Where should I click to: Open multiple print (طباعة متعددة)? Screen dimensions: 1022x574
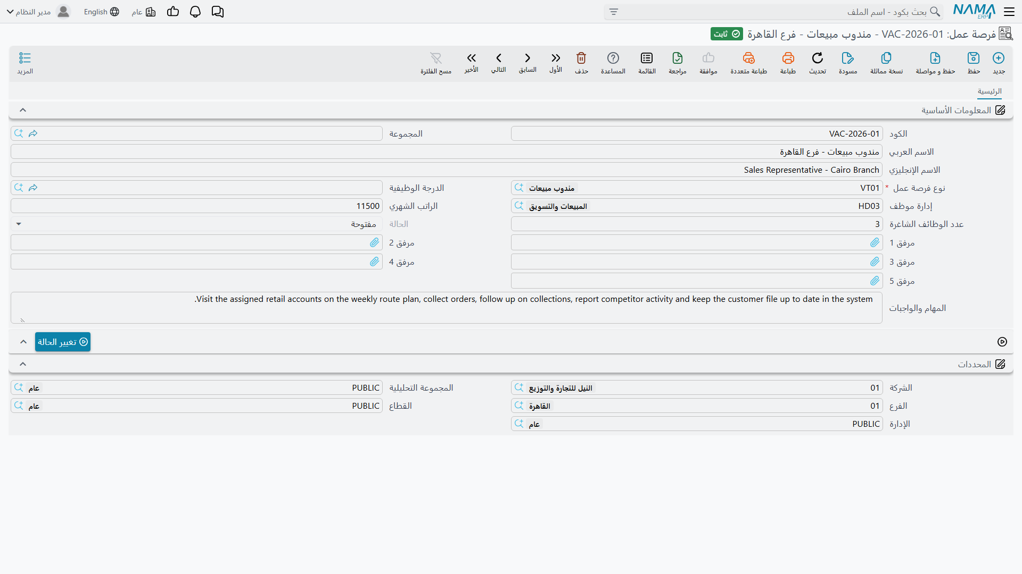pyautogui.click(x=748, y=63)
